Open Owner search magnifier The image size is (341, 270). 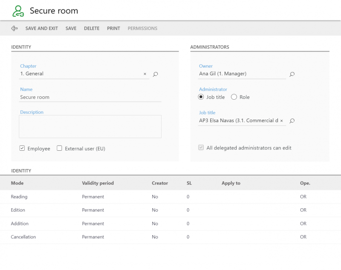(x=292, y=74)
